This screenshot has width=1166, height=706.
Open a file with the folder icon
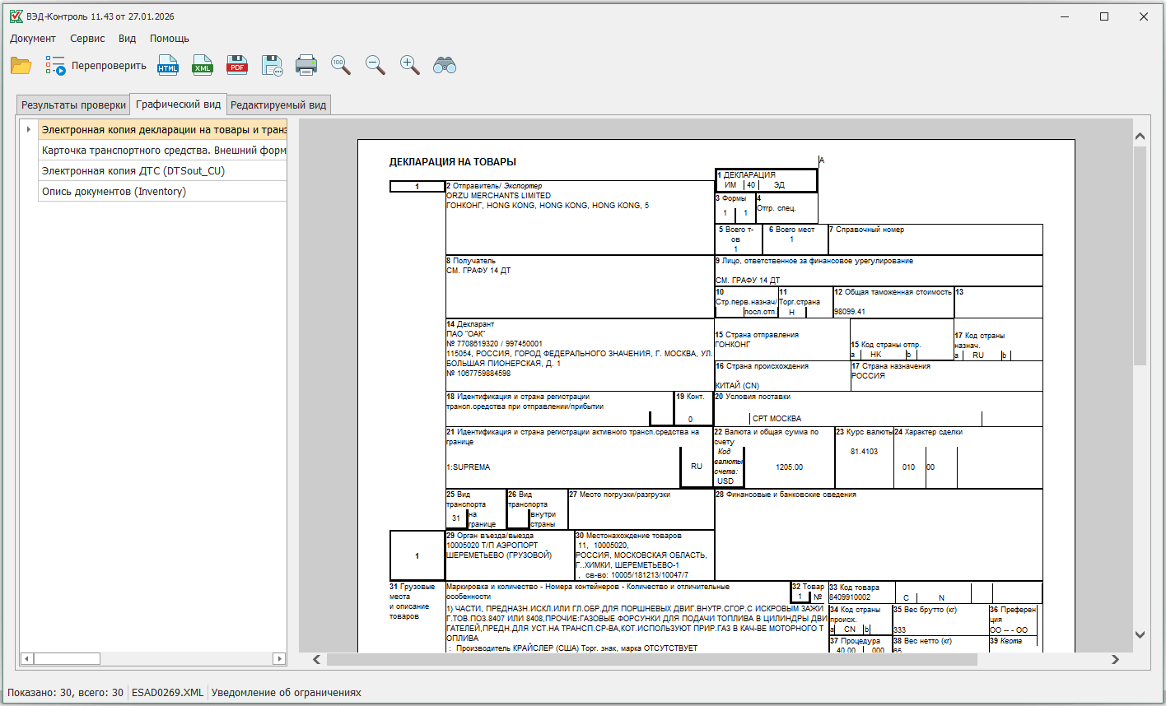point(21,66)
